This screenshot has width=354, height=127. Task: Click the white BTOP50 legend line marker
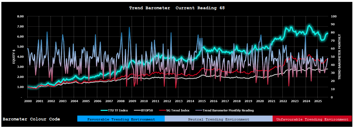137,110
